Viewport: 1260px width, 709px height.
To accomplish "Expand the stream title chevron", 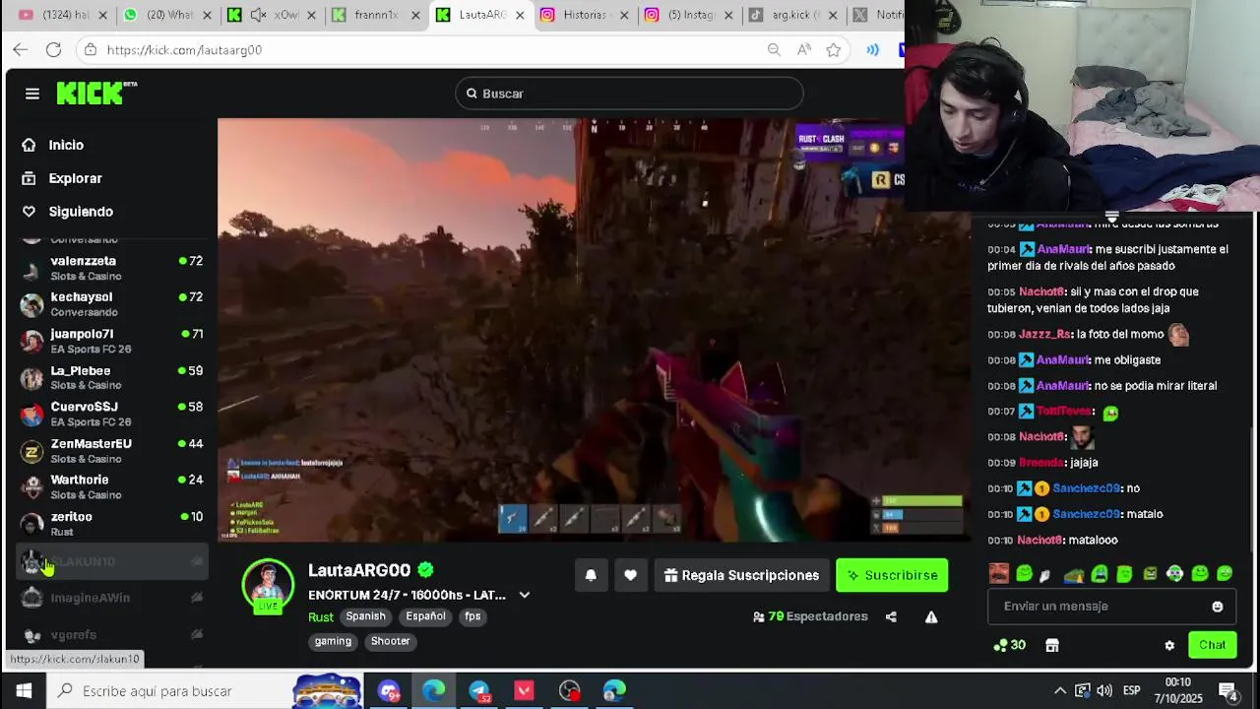I will click(525, 595).
